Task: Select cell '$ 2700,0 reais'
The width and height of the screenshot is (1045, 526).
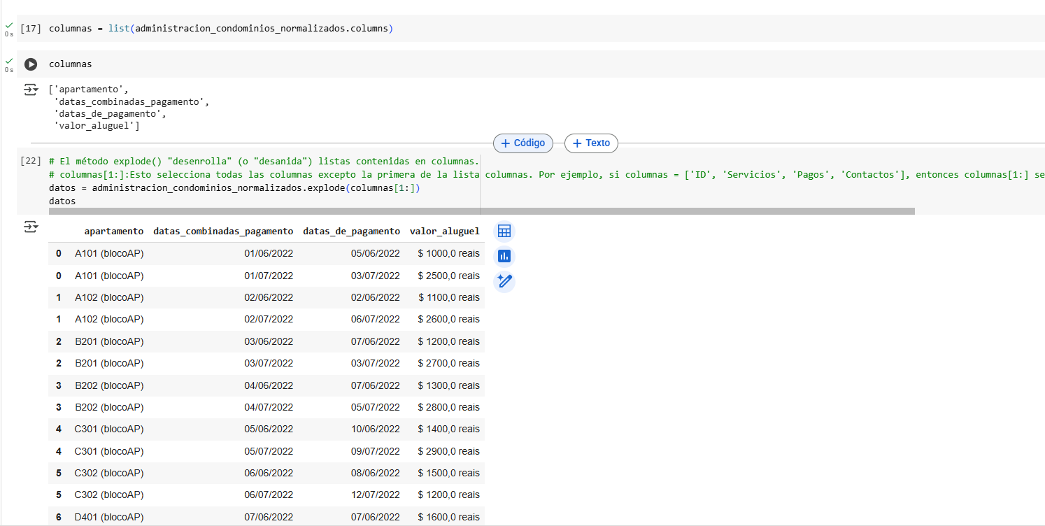Action: 448,363
